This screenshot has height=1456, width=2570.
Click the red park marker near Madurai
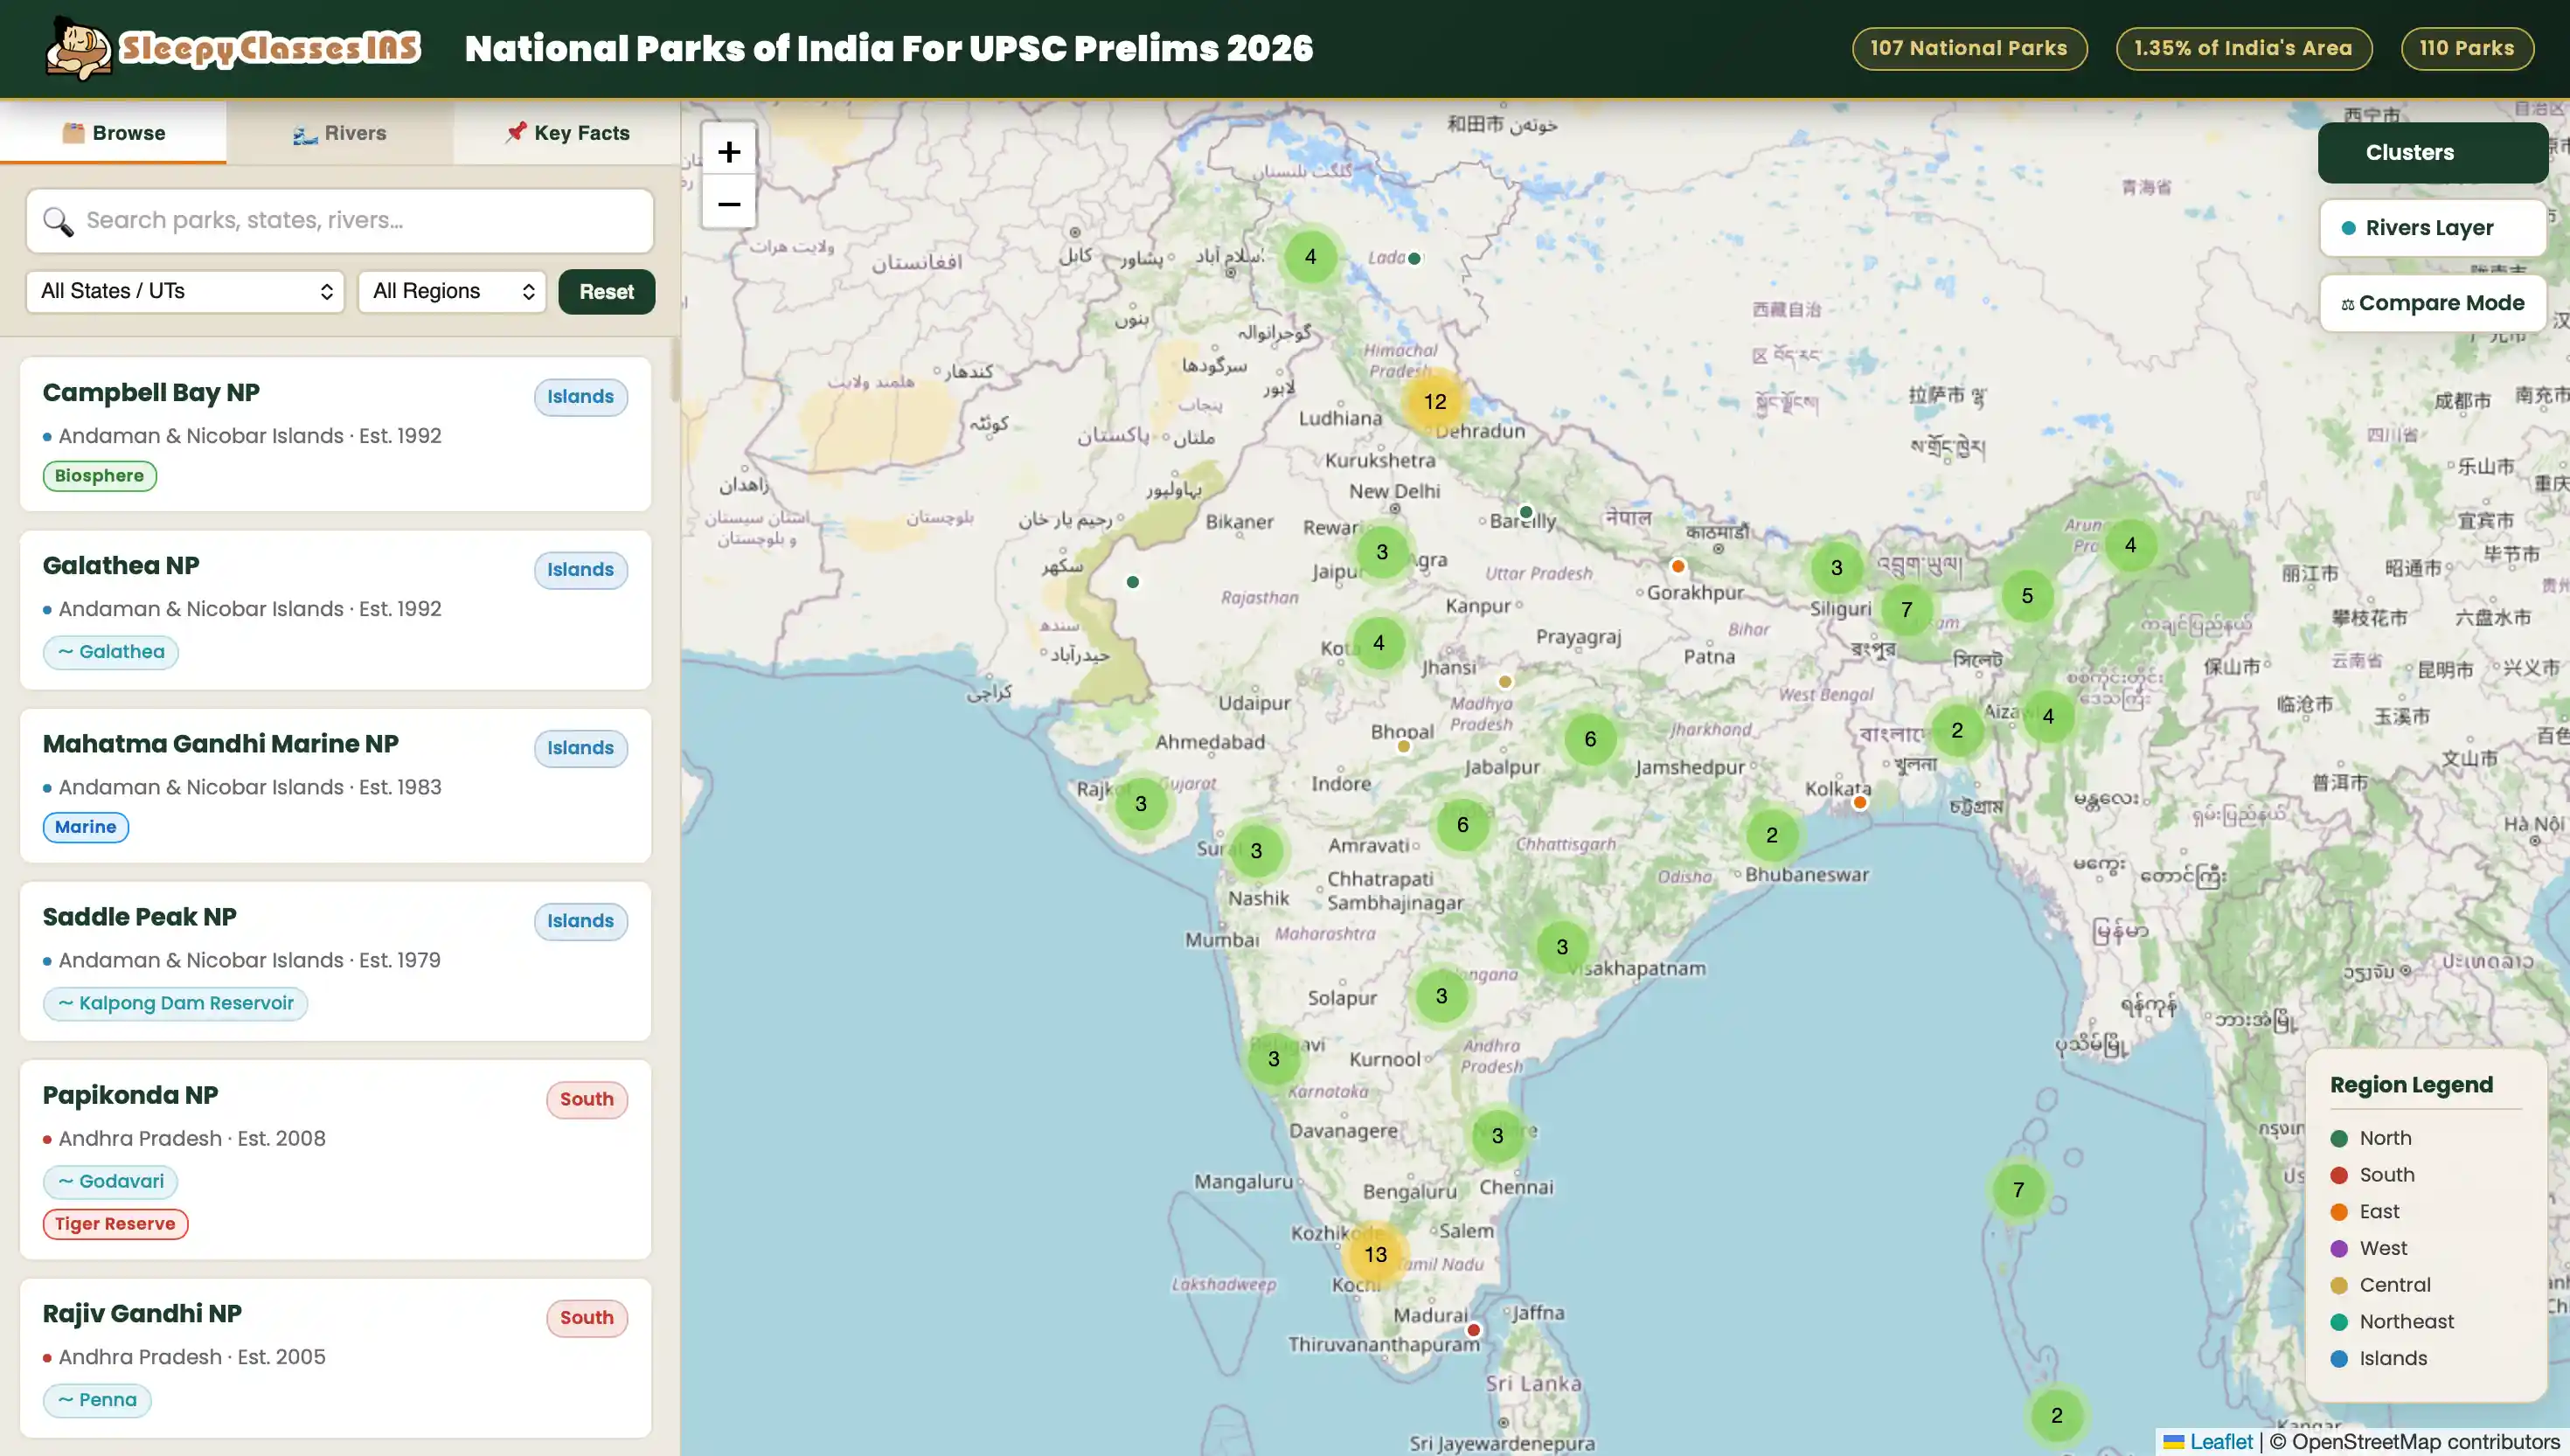click(1473, 1330)
